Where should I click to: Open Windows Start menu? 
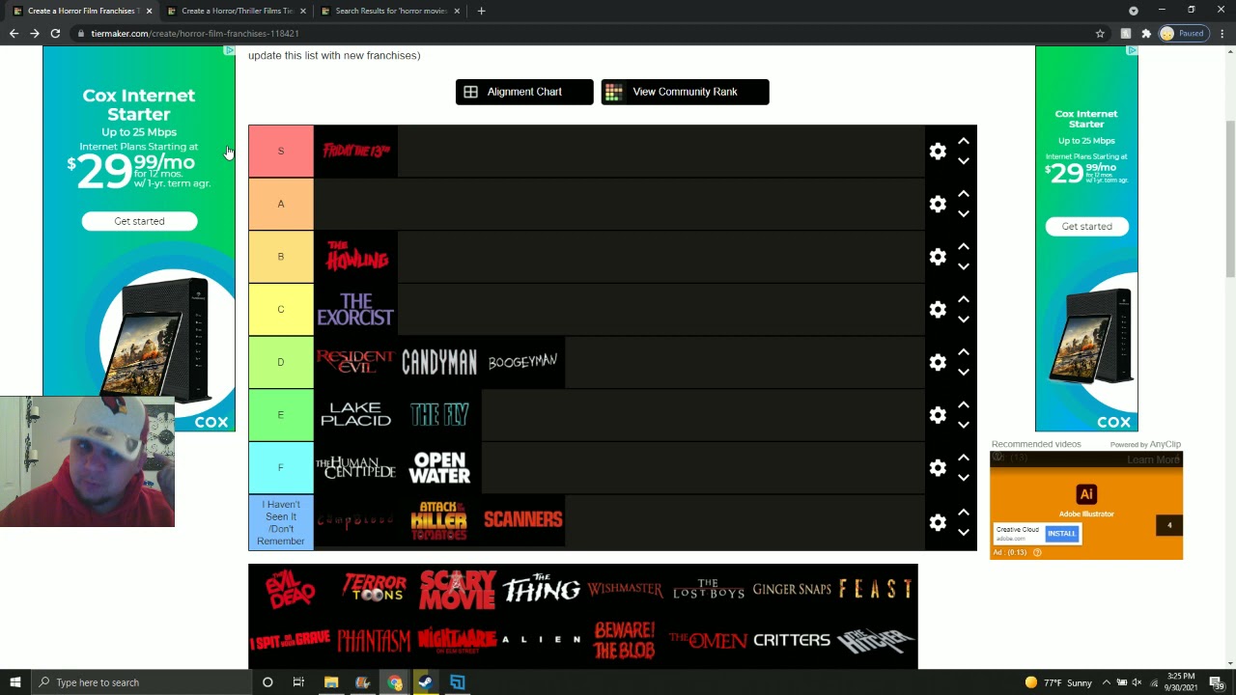(15, 682)
